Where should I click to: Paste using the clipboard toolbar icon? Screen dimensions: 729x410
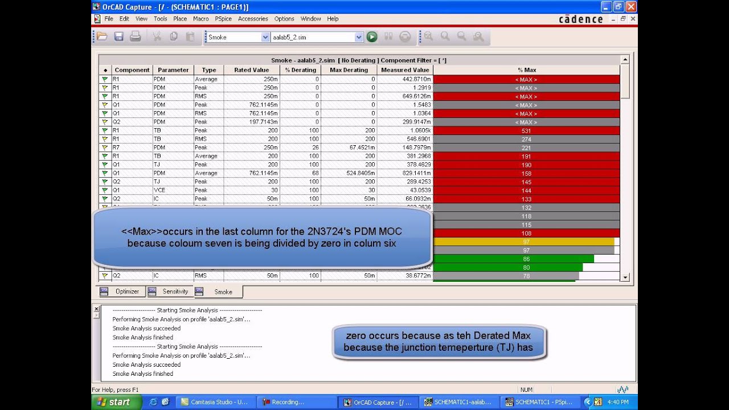pyautogui.click(x=190, y=36)
